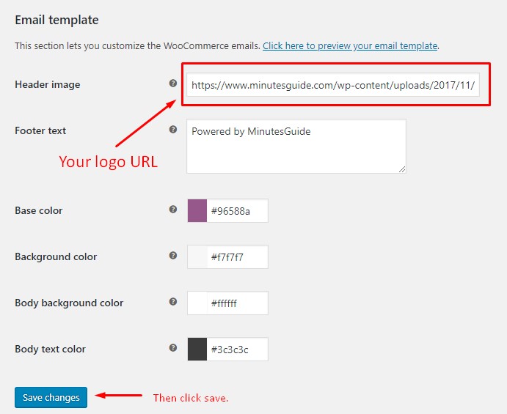Click the Email template section heading
Viewport: 507px width, 414px height.
(x=57, y=20)
